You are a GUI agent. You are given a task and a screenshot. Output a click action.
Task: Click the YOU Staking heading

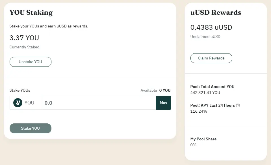tap(31, 12)
